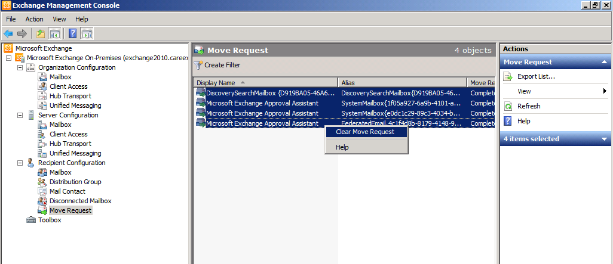Select Mailbox under Recipient Configuration

(x=60, y=172)
